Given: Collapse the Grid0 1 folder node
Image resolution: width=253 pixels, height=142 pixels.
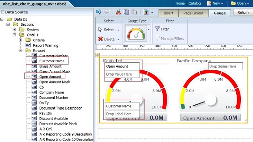Looking at the screenshot, I should click(x=14, y=35).
